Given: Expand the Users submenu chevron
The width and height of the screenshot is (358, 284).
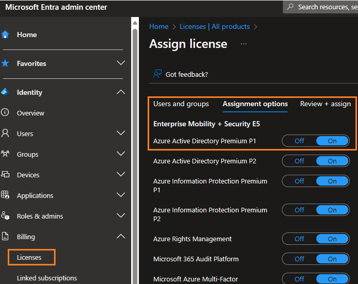Looking at the screenshot, I should pos(121,133).
